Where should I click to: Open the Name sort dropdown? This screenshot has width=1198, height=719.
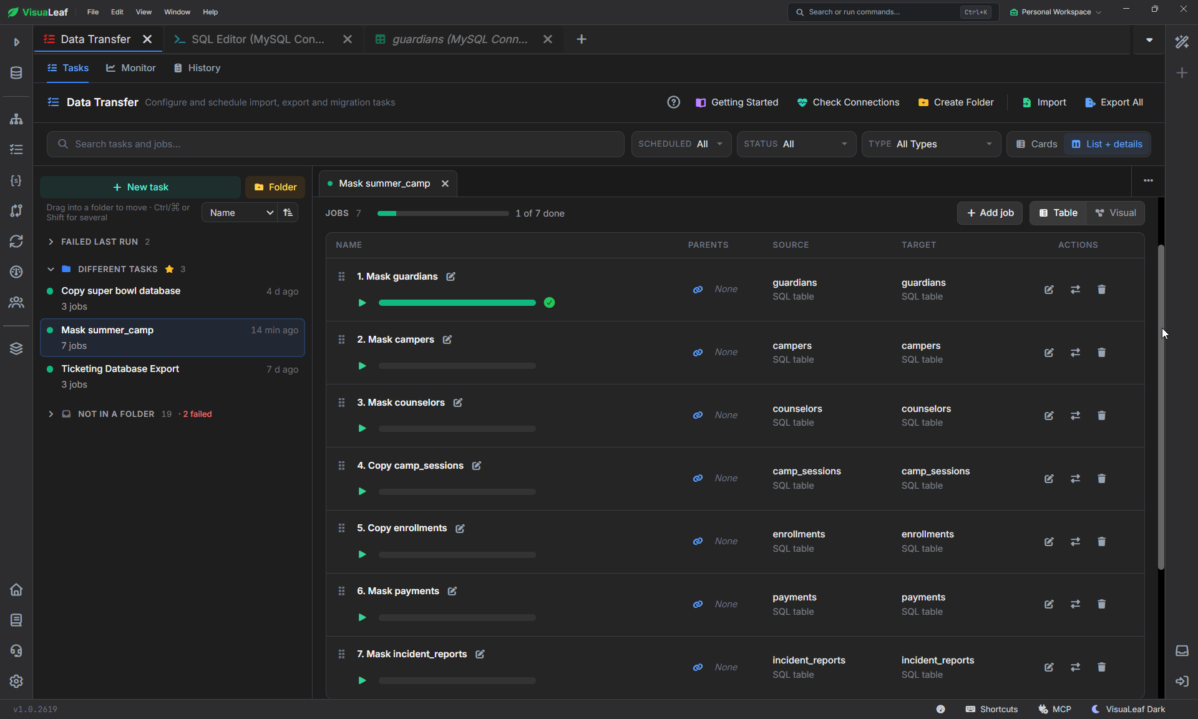pos(240,213)
